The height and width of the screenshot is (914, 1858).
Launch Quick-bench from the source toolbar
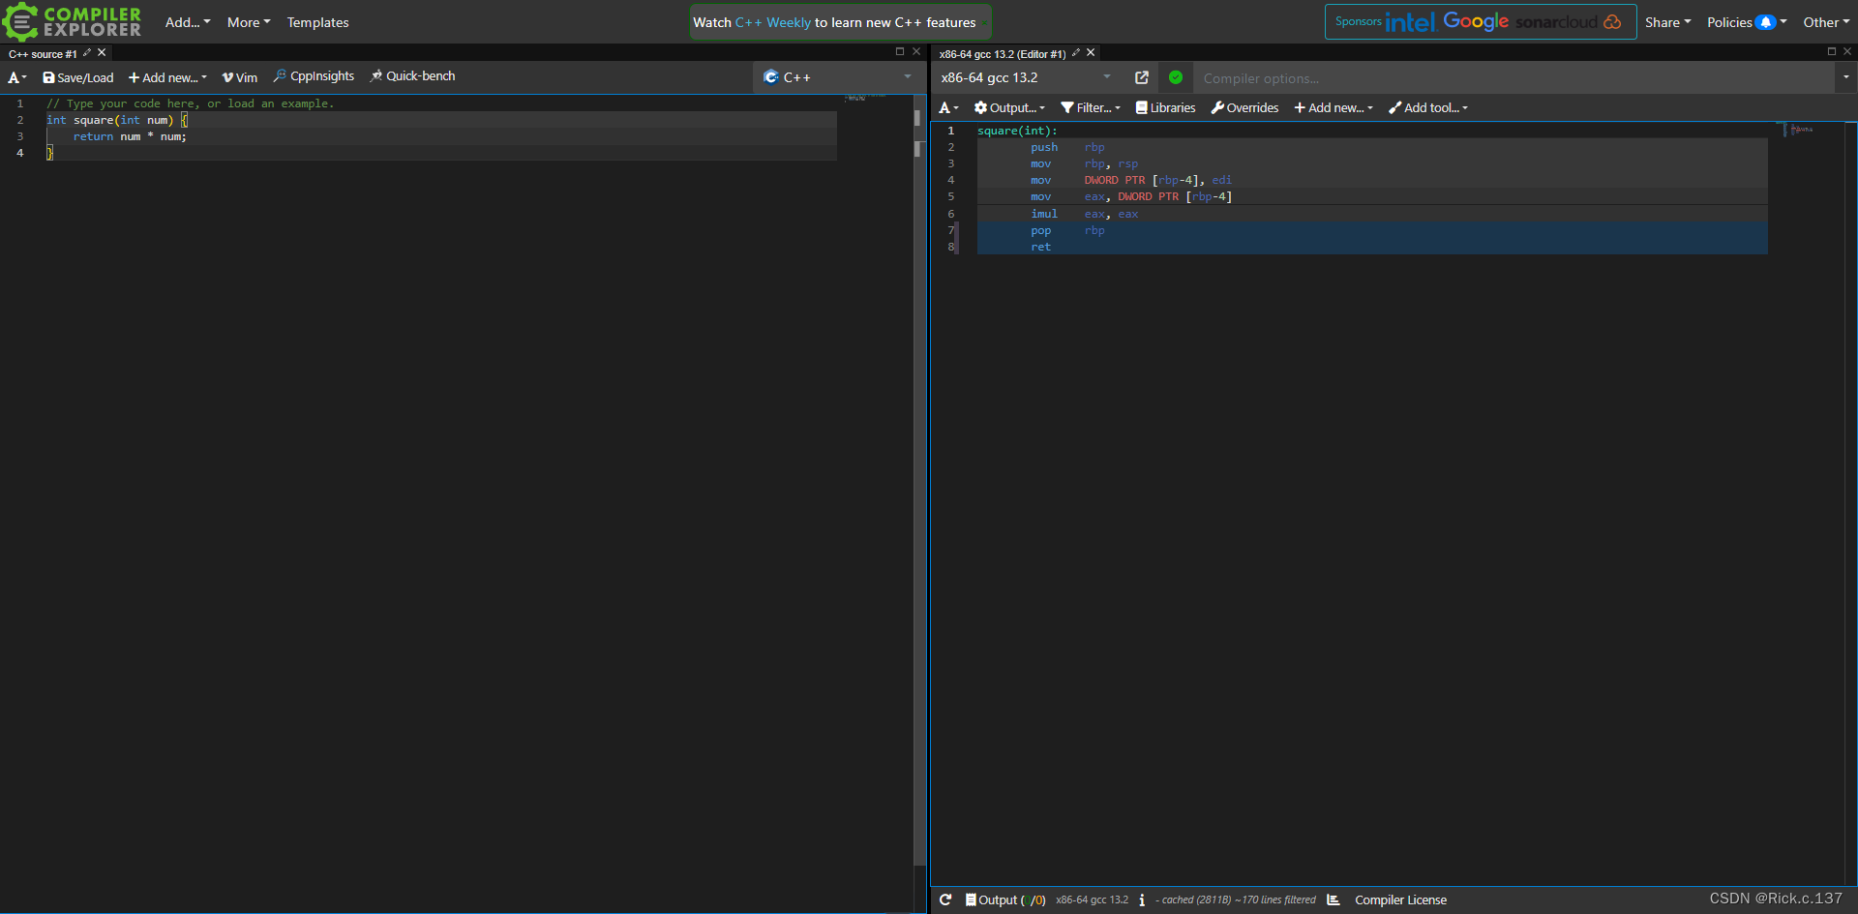(413, 76)
